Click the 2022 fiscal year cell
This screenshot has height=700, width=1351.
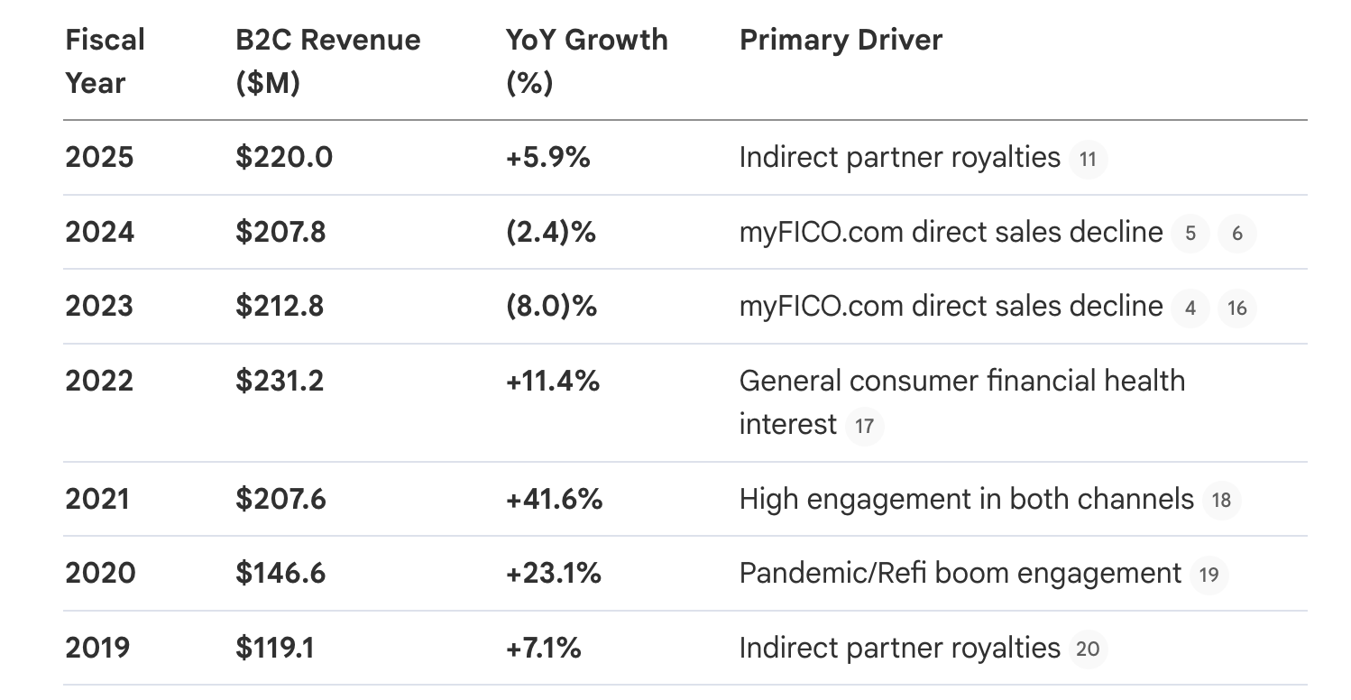(99, 381)
